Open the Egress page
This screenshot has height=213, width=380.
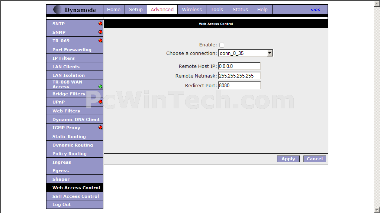point(75,171)
